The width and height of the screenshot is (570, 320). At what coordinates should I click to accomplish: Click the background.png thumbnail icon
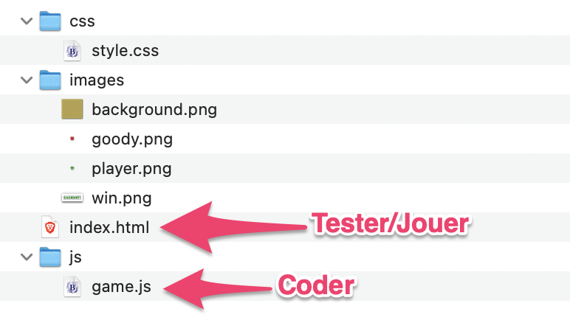click(x=72, y=109)
